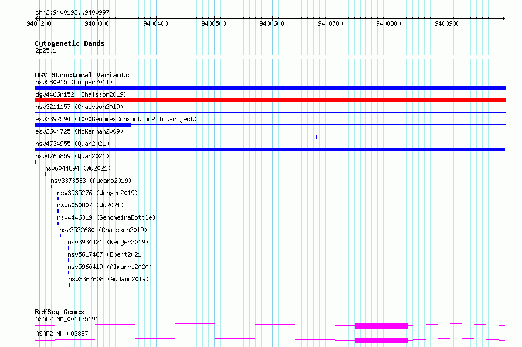The image size is (522, 347).
Task: Click ruler position 9400600
Action: click(x=272, y=23)
